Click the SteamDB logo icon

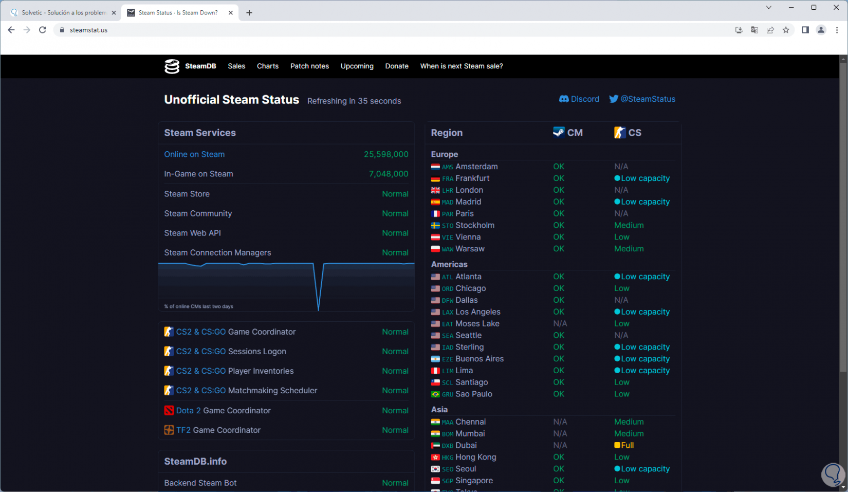[x=172, y=66]
